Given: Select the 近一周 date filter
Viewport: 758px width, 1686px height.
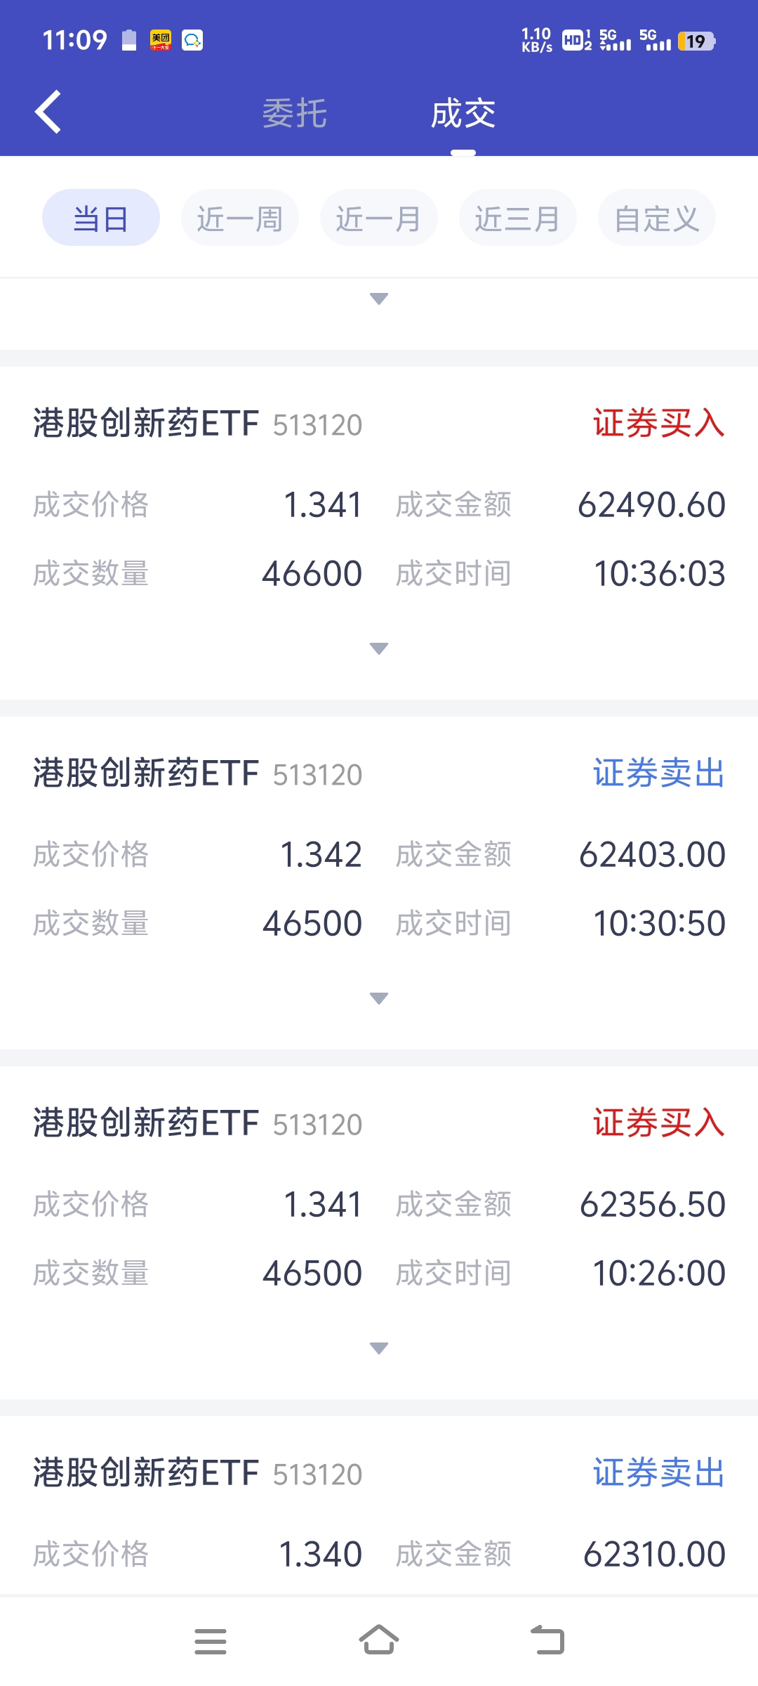Looking at the screenshot, I should (x=239, y=218).
